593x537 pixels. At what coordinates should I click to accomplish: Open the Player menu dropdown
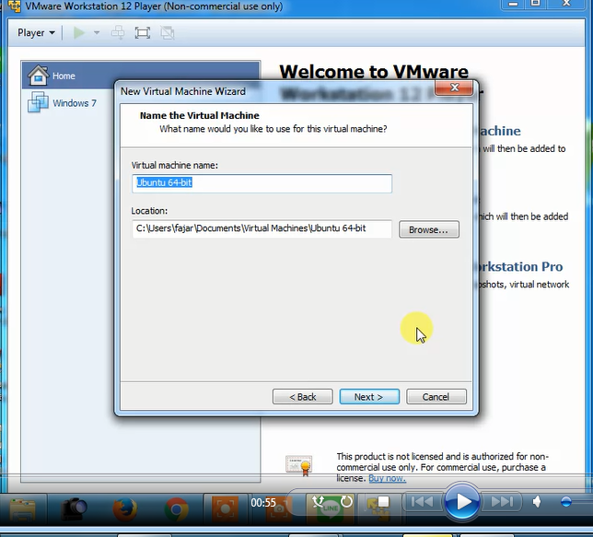[36, 33]
